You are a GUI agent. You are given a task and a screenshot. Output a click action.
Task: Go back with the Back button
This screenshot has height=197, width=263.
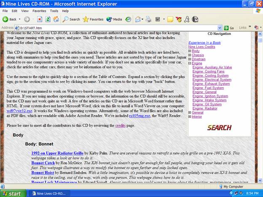pyautogui.click(x=10, y=19)
